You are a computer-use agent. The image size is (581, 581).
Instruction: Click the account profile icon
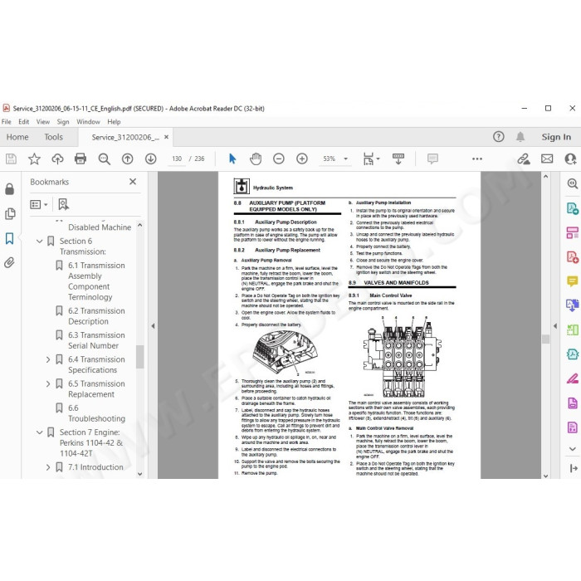pyautogui.click(x=571, y=159)
